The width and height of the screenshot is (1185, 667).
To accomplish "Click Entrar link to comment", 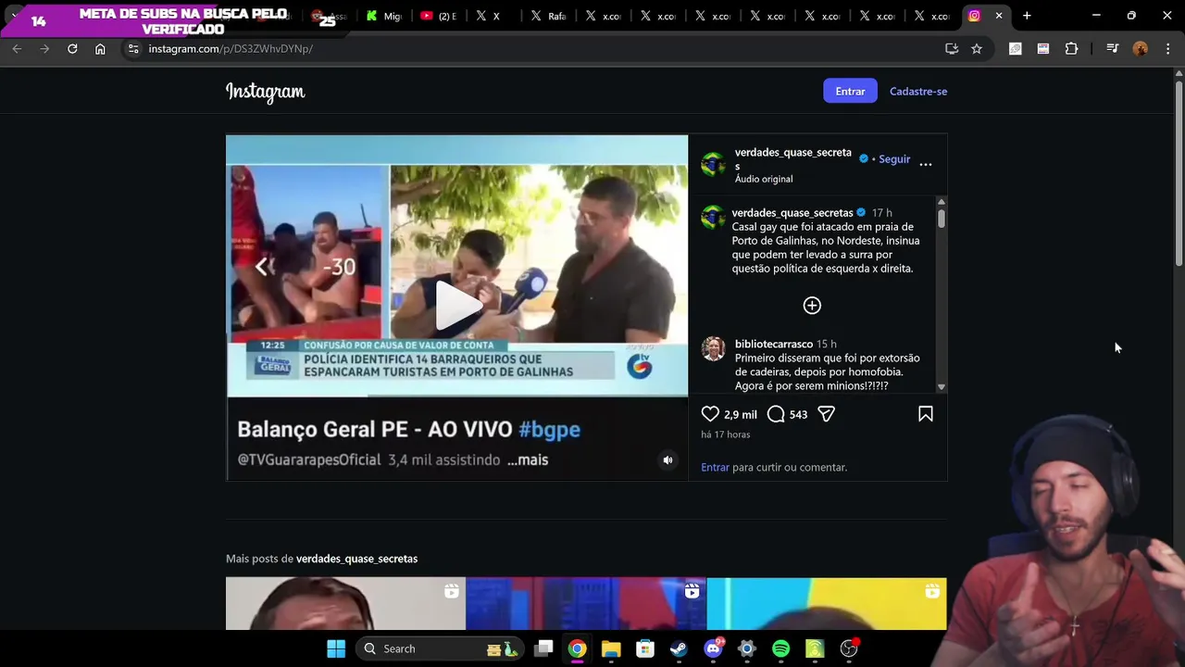I will tap(715, 468).
